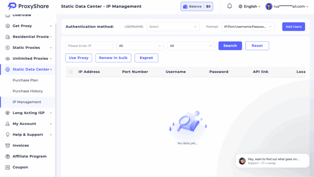Expand the Residential Proxies chevron

click(x=51, y=37)
